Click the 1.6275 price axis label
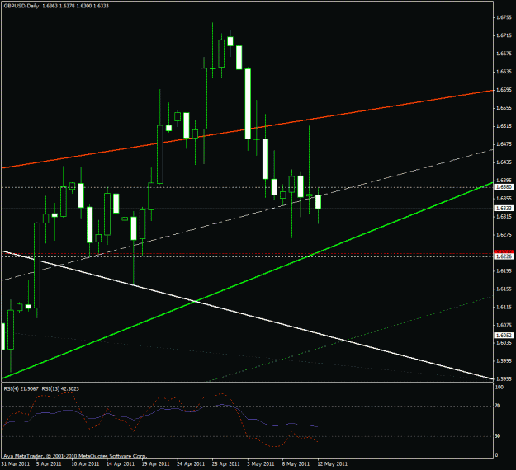This screenshot has height=470, width=516. (504, 235)
